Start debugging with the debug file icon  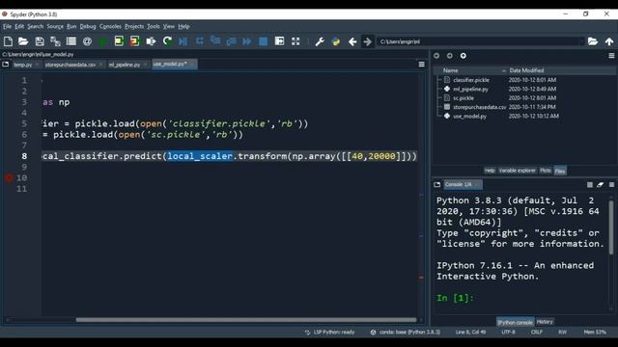183,41
